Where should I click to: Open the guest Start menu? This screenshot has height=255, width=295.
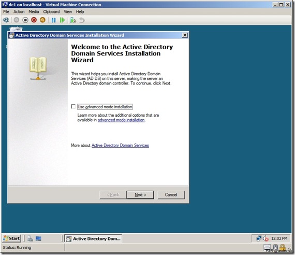[x=12, y=238]
